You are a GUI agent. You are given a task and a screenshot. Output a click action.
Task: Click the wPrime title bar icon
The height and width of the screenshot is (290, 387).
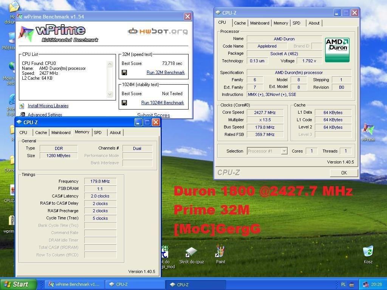pyautogui.click(x=20, y=17)
